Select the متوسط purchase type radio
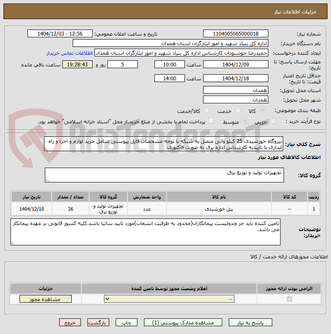The width and height of the screenshot is (331, 334). [x=245, y=121]
